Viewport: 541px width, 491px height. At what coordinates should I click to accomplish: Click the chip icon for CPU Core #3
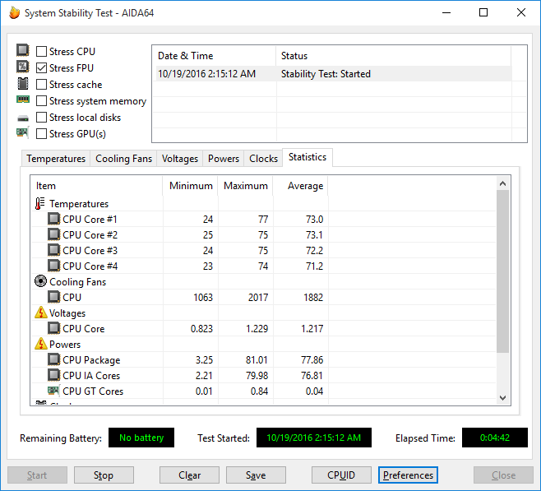(53, 250)
